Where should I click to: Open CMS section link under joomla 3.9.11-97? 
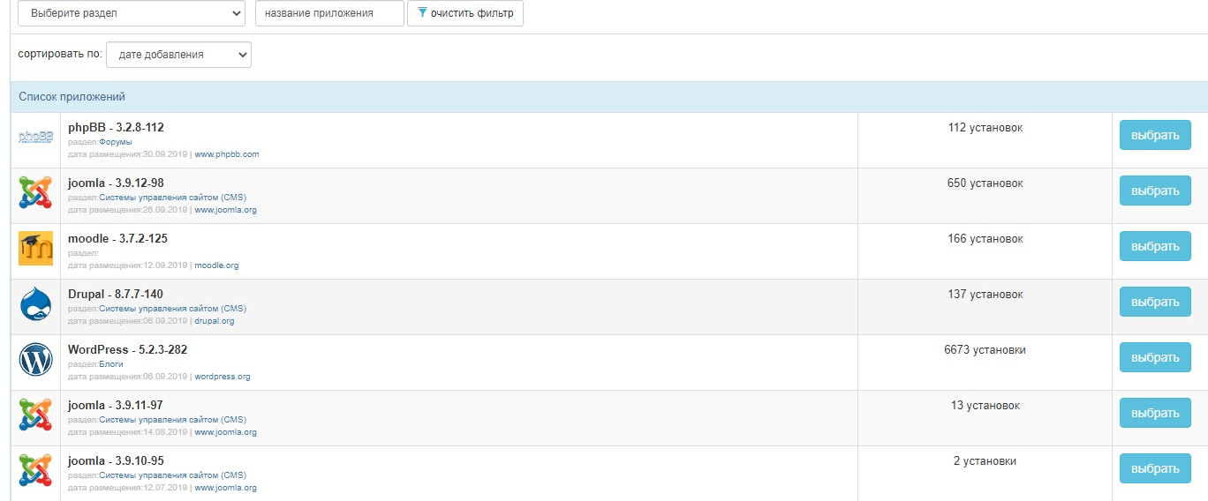(x=173, y=420)
